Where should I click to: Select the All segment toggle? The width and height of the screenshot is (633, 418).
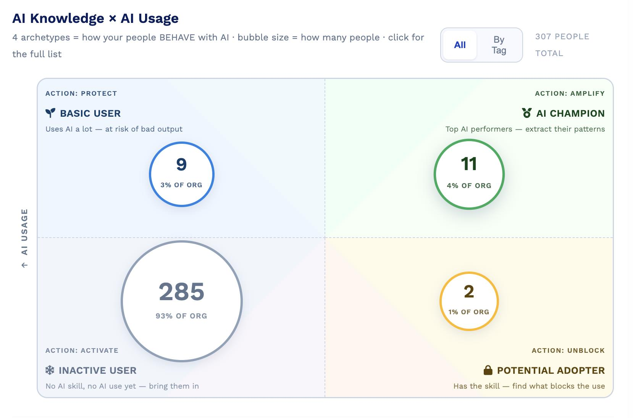click(460, 45)
